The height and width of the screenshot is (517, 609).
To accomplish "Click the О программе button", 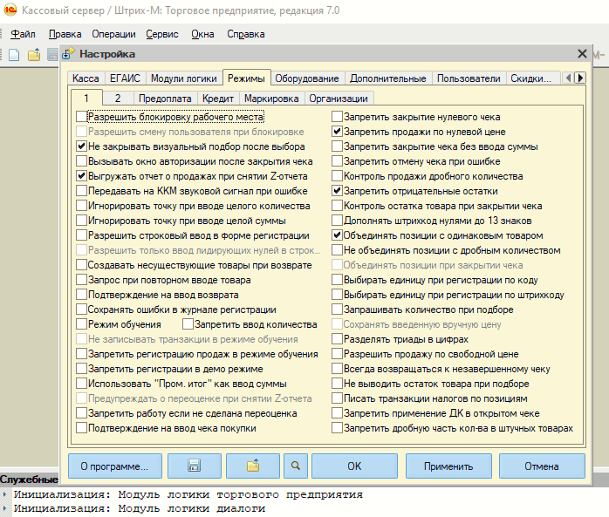I will pyautogui.click(x=114, y=466).
